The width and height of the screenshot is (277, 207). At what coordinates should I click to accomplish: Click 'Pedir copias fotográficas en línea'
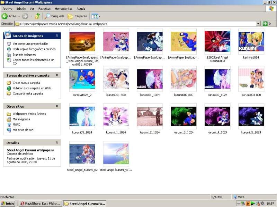coord(34,49)
